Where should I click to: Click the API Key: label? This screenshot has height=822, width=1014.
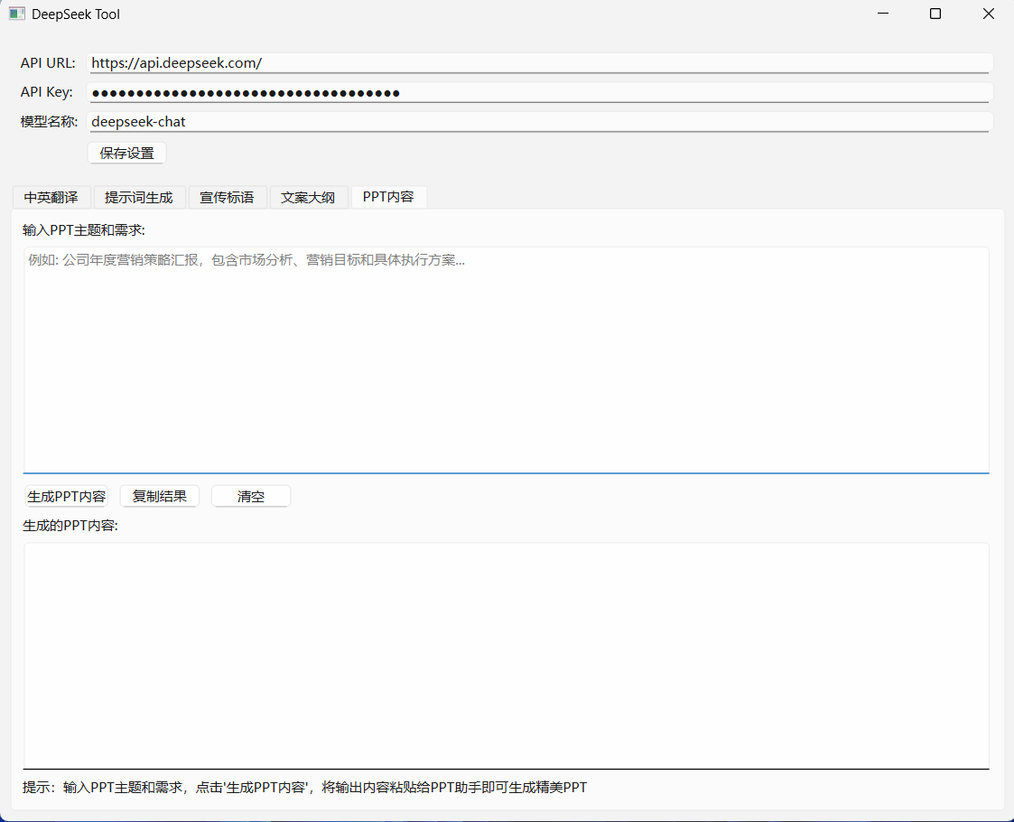(x=47, y=92)
